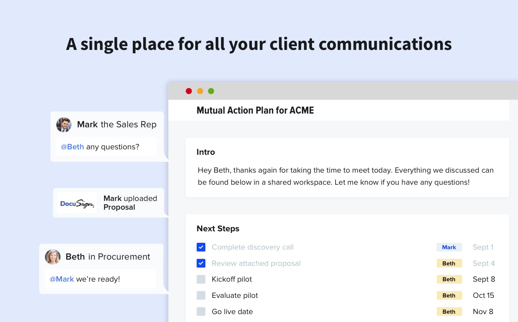The width and height of the screenshot is (518, 322).
Task: Check the Evaluate pilot checkbox
Action: (201, 295)
